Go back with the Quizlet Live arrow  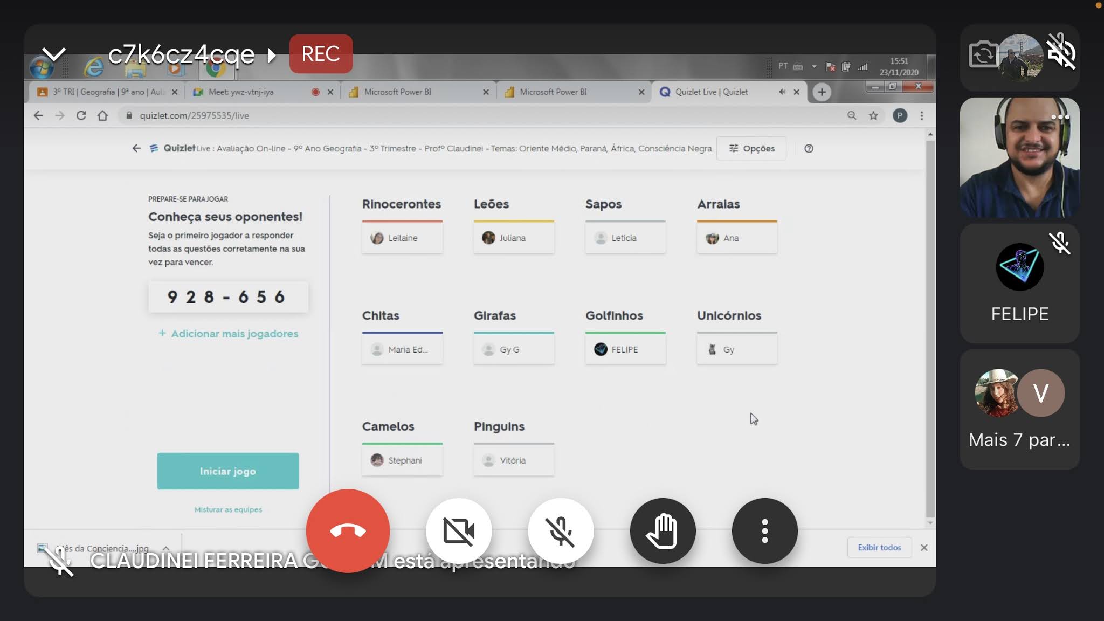(136, 148)
